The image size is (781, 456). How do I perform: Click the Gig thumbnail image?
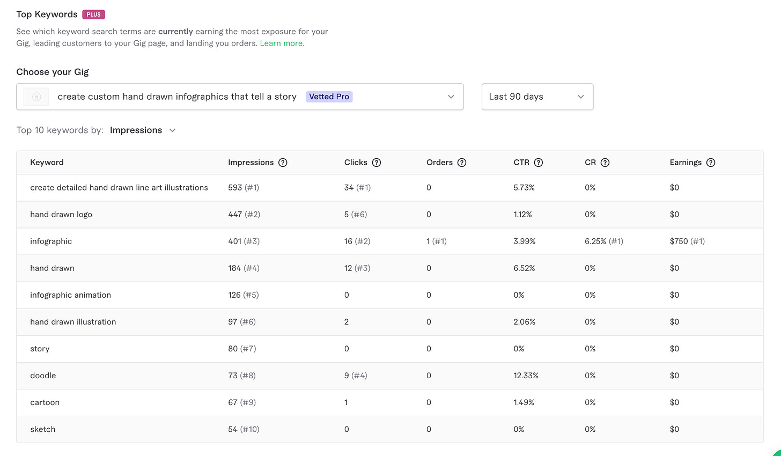36,97
